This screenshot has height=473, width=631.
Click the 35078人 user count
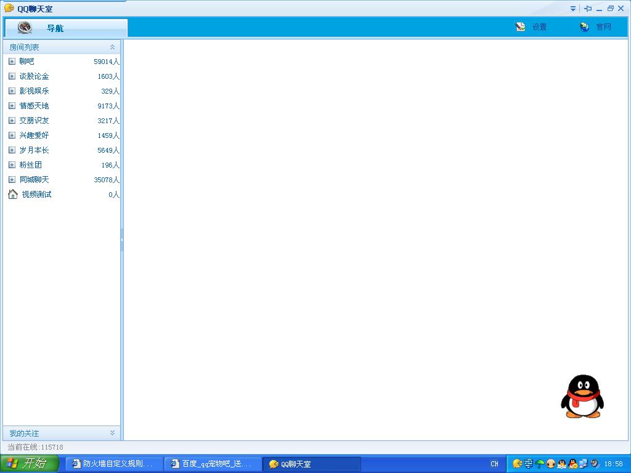tap(106, 180)
